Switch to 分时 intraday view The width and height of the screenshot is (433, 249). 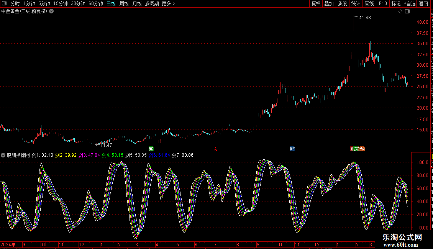15,3
